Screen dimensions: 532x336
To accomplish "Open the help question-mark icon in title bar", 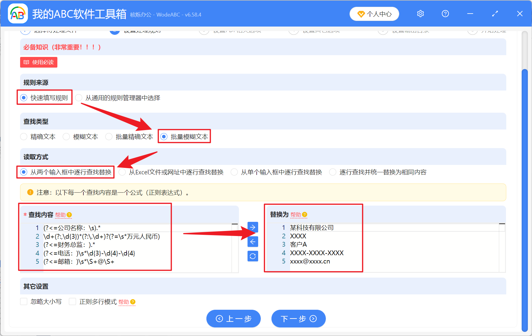I will (x=445, y=14).
